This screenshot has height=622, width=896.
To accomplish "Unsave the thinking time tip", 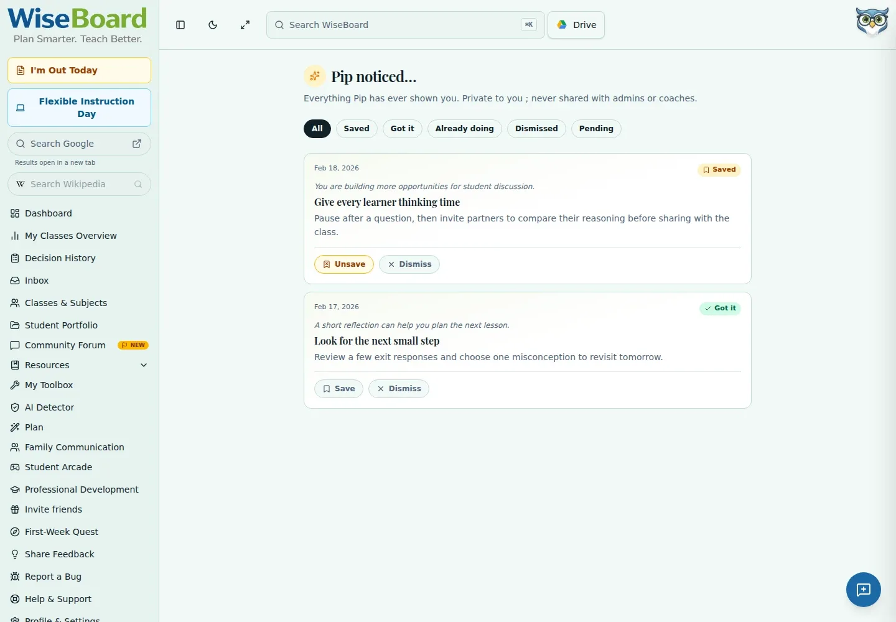I will pyautogui.click(x=344, y=264).
